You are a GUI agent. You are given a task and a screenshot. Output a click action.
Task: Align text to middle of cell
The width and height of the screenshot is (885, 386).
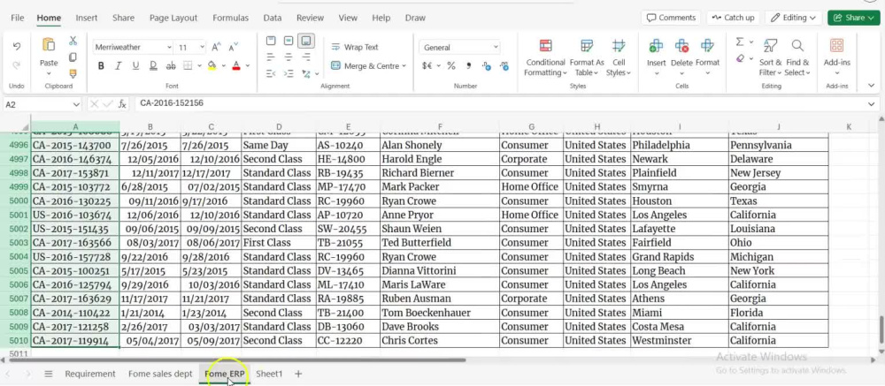coord(289,41)
